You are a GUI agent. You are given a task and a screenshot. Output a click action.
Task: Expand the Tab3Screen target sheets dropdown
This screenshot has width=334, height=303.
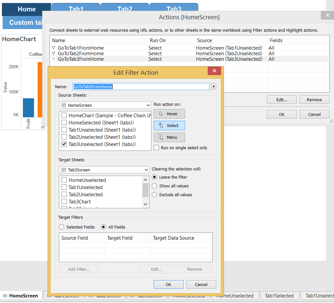tap(104, 170)
